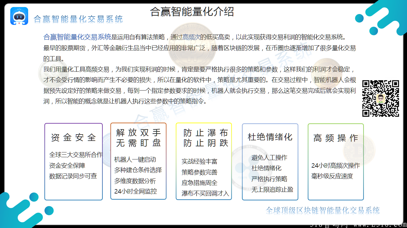Viewport: 407px width, 228px height.
Task: Click the logo text 合赢智能量化交易系统 beside the robot
Action: 78,19
